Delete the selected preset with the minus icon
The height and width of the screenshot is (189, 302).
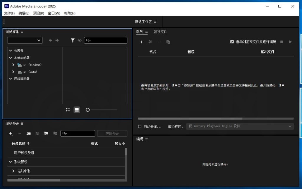point(20,133)
